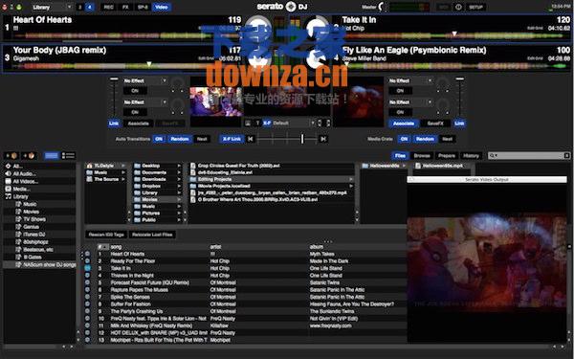Click the Auto Transitions Next button
574x359 pixels.
point(202,139)
